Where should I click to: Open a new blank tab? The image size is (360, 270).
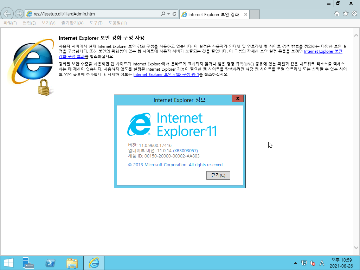pos(255,14)
